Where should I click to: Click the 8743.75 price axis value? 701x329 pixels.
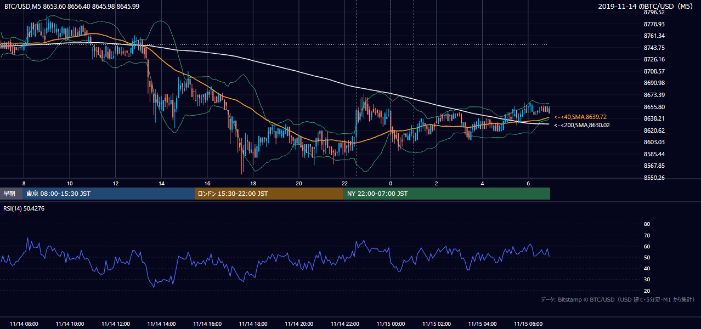click(654, 48)
